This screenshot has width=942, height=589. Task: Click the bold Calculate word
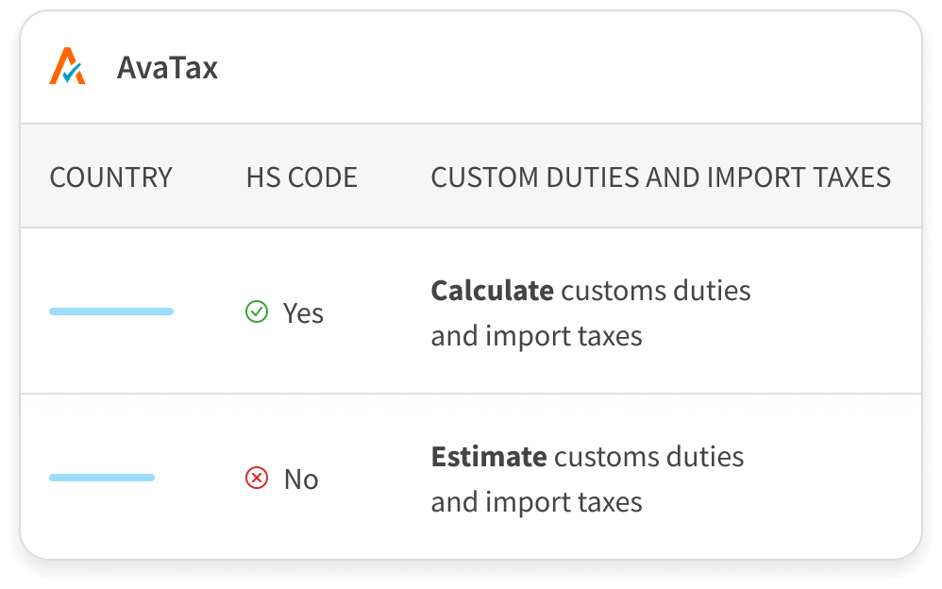point(492,290)
